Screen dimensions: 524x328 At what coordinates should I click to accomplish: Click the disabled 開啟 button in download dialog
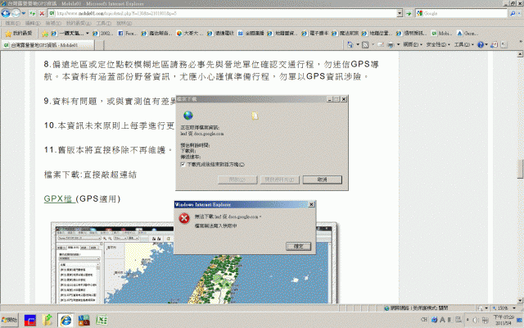237,180
